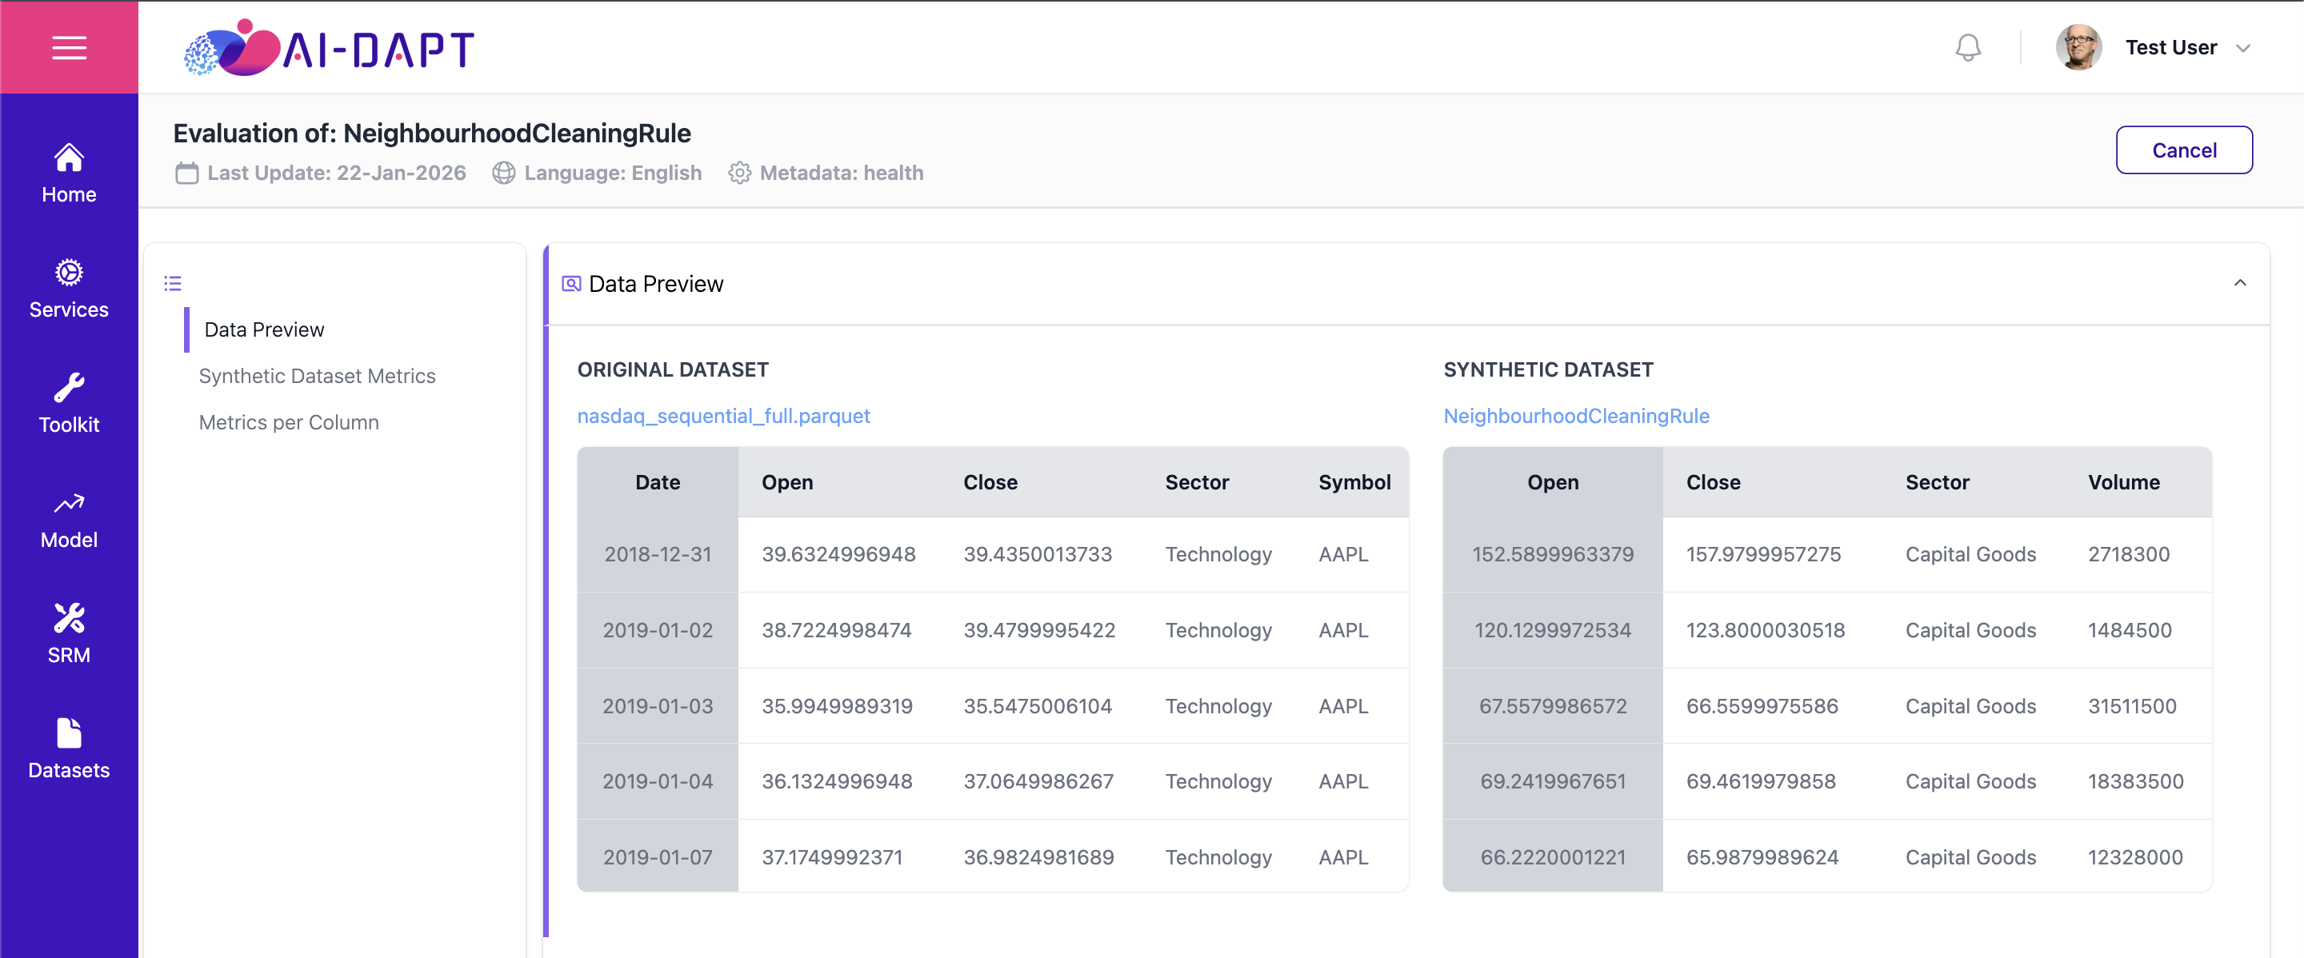Click Capital Goods in 2718300 row
Image resolution: width=2304 pixels, height=958 pixels.
(1970, 554)
